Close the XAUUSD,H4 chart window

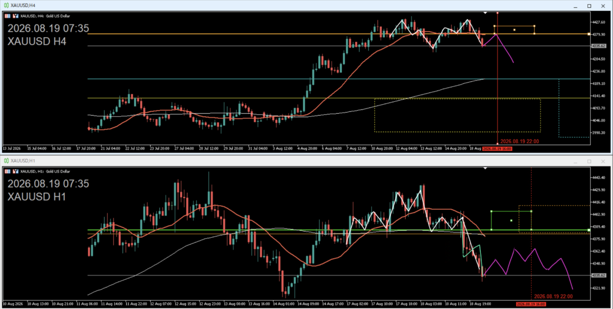603,6
